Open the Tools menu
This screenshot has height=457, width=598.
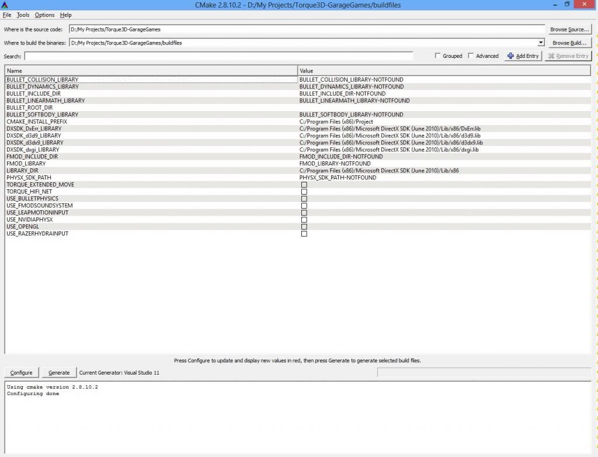(23, 15)
